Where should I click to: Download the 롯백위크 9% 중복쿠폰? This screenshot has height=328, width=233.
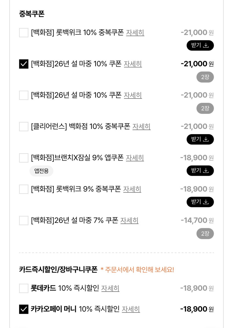point(200,202)
